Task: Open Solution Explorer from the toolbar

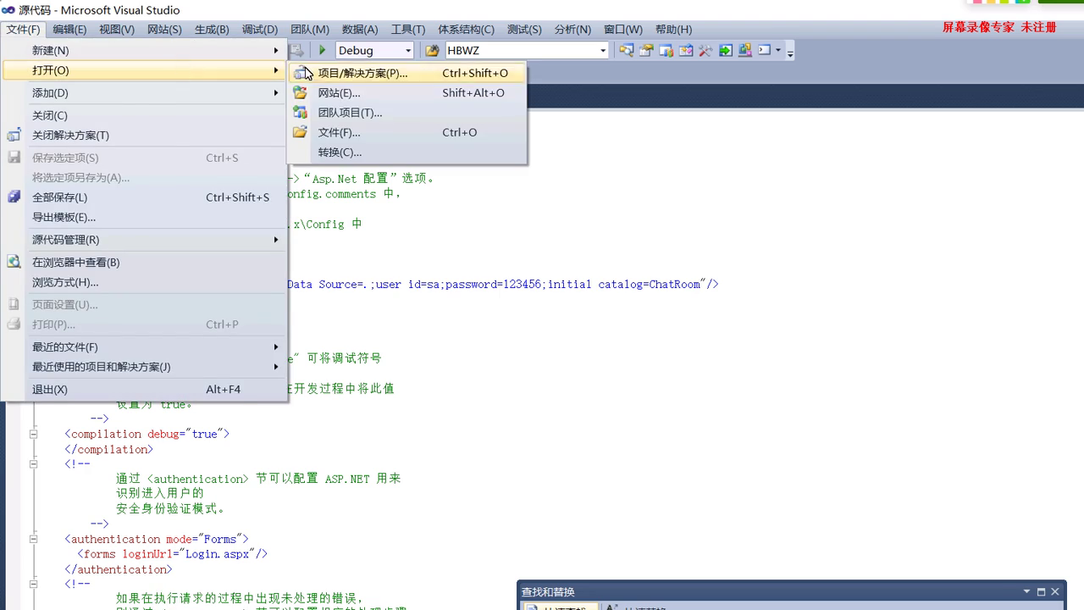Action: pos(627,51)
